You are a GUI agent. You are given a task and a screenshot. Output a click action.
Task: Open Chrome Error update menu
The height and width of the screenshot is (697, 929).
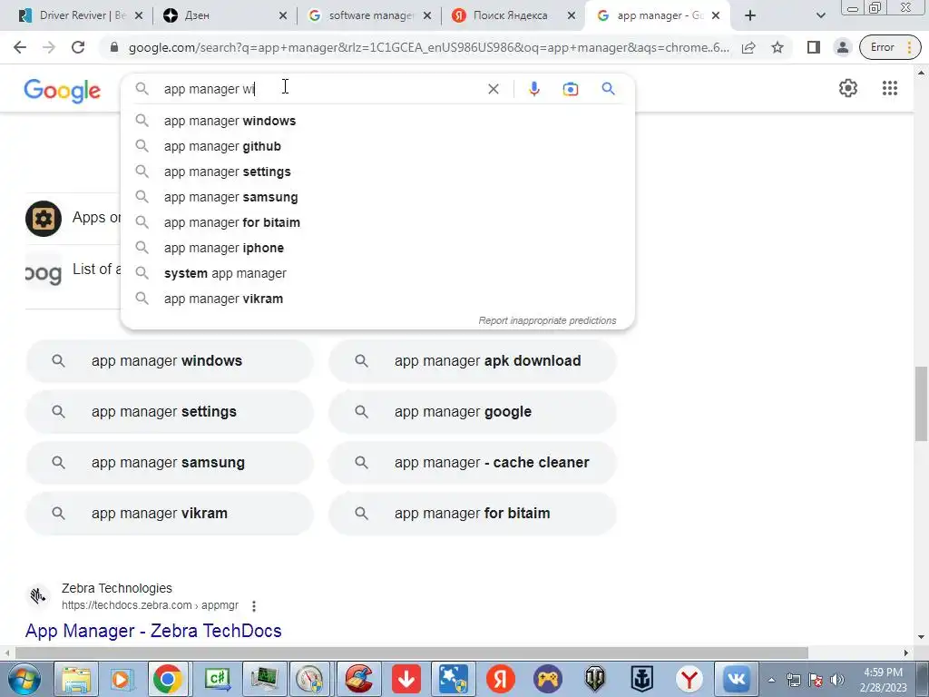[890, 47]
